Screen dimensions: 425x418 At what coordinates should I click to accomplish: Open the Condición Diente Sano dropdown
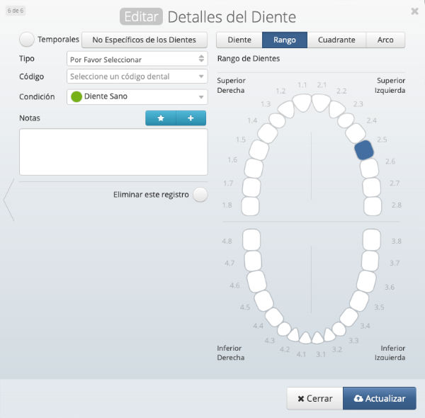tap(137, 96)
